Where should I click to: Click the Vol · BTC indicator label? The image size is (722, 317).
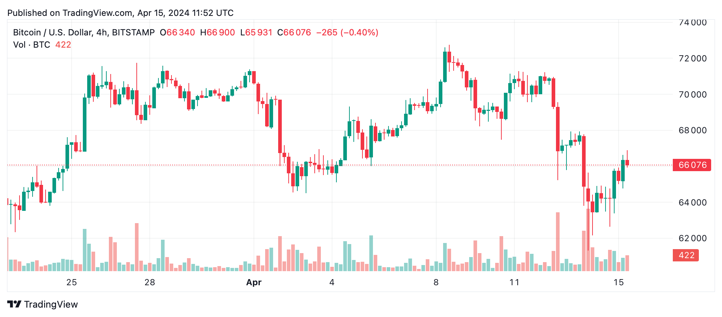coord(31,45)
